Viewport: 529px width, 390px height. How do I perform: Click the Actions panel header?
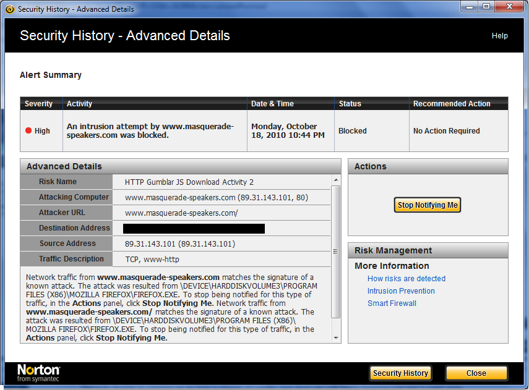(x=428, y=166)
